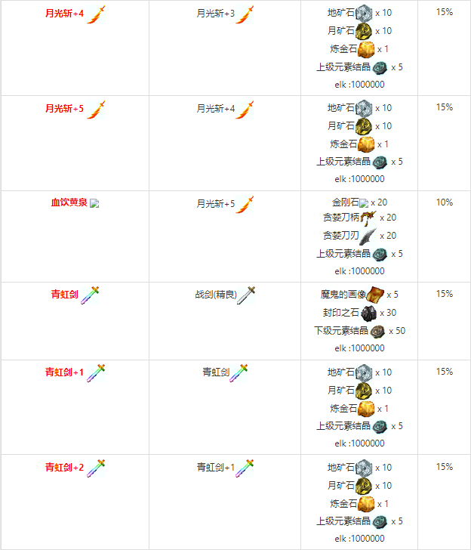Screen dimensions: 471x550
Task: Click the 魔鬼的画像 portrait icon
Action: point(375,295)
